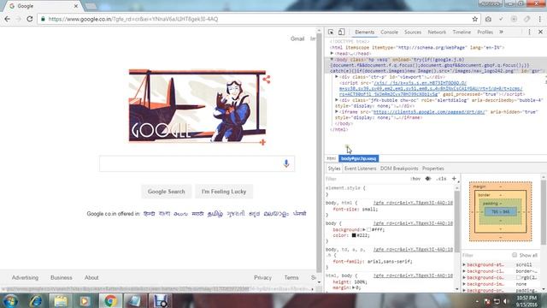This screenshot has height=308, width=547.
Task: Open the white #fff background color swatch
Action: [x=368, y=229]
